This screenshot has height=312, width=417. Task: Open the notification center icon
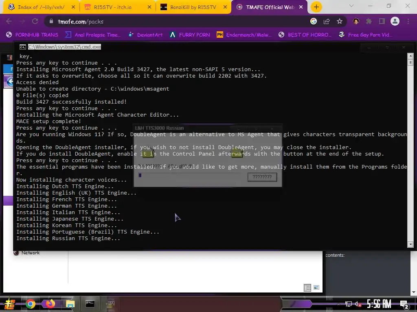click(404, 305)
